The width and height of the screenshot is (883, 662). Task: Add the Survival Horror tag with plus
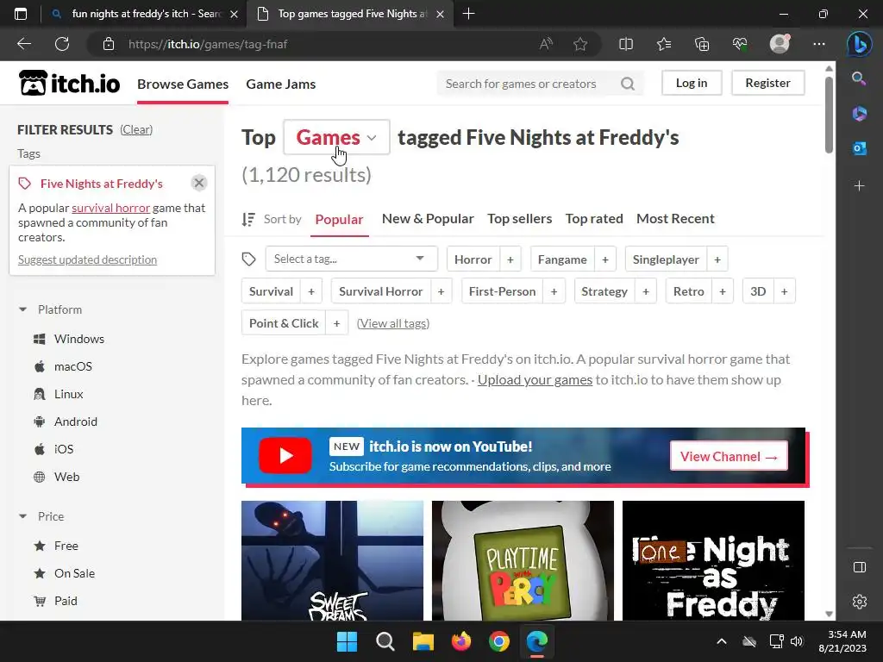441,291
